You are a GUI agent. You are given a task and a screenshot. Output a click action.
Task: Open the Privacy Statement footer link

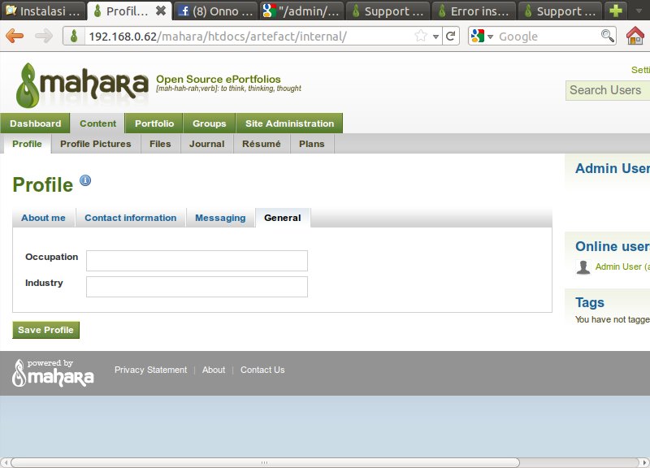coord(151,370)
